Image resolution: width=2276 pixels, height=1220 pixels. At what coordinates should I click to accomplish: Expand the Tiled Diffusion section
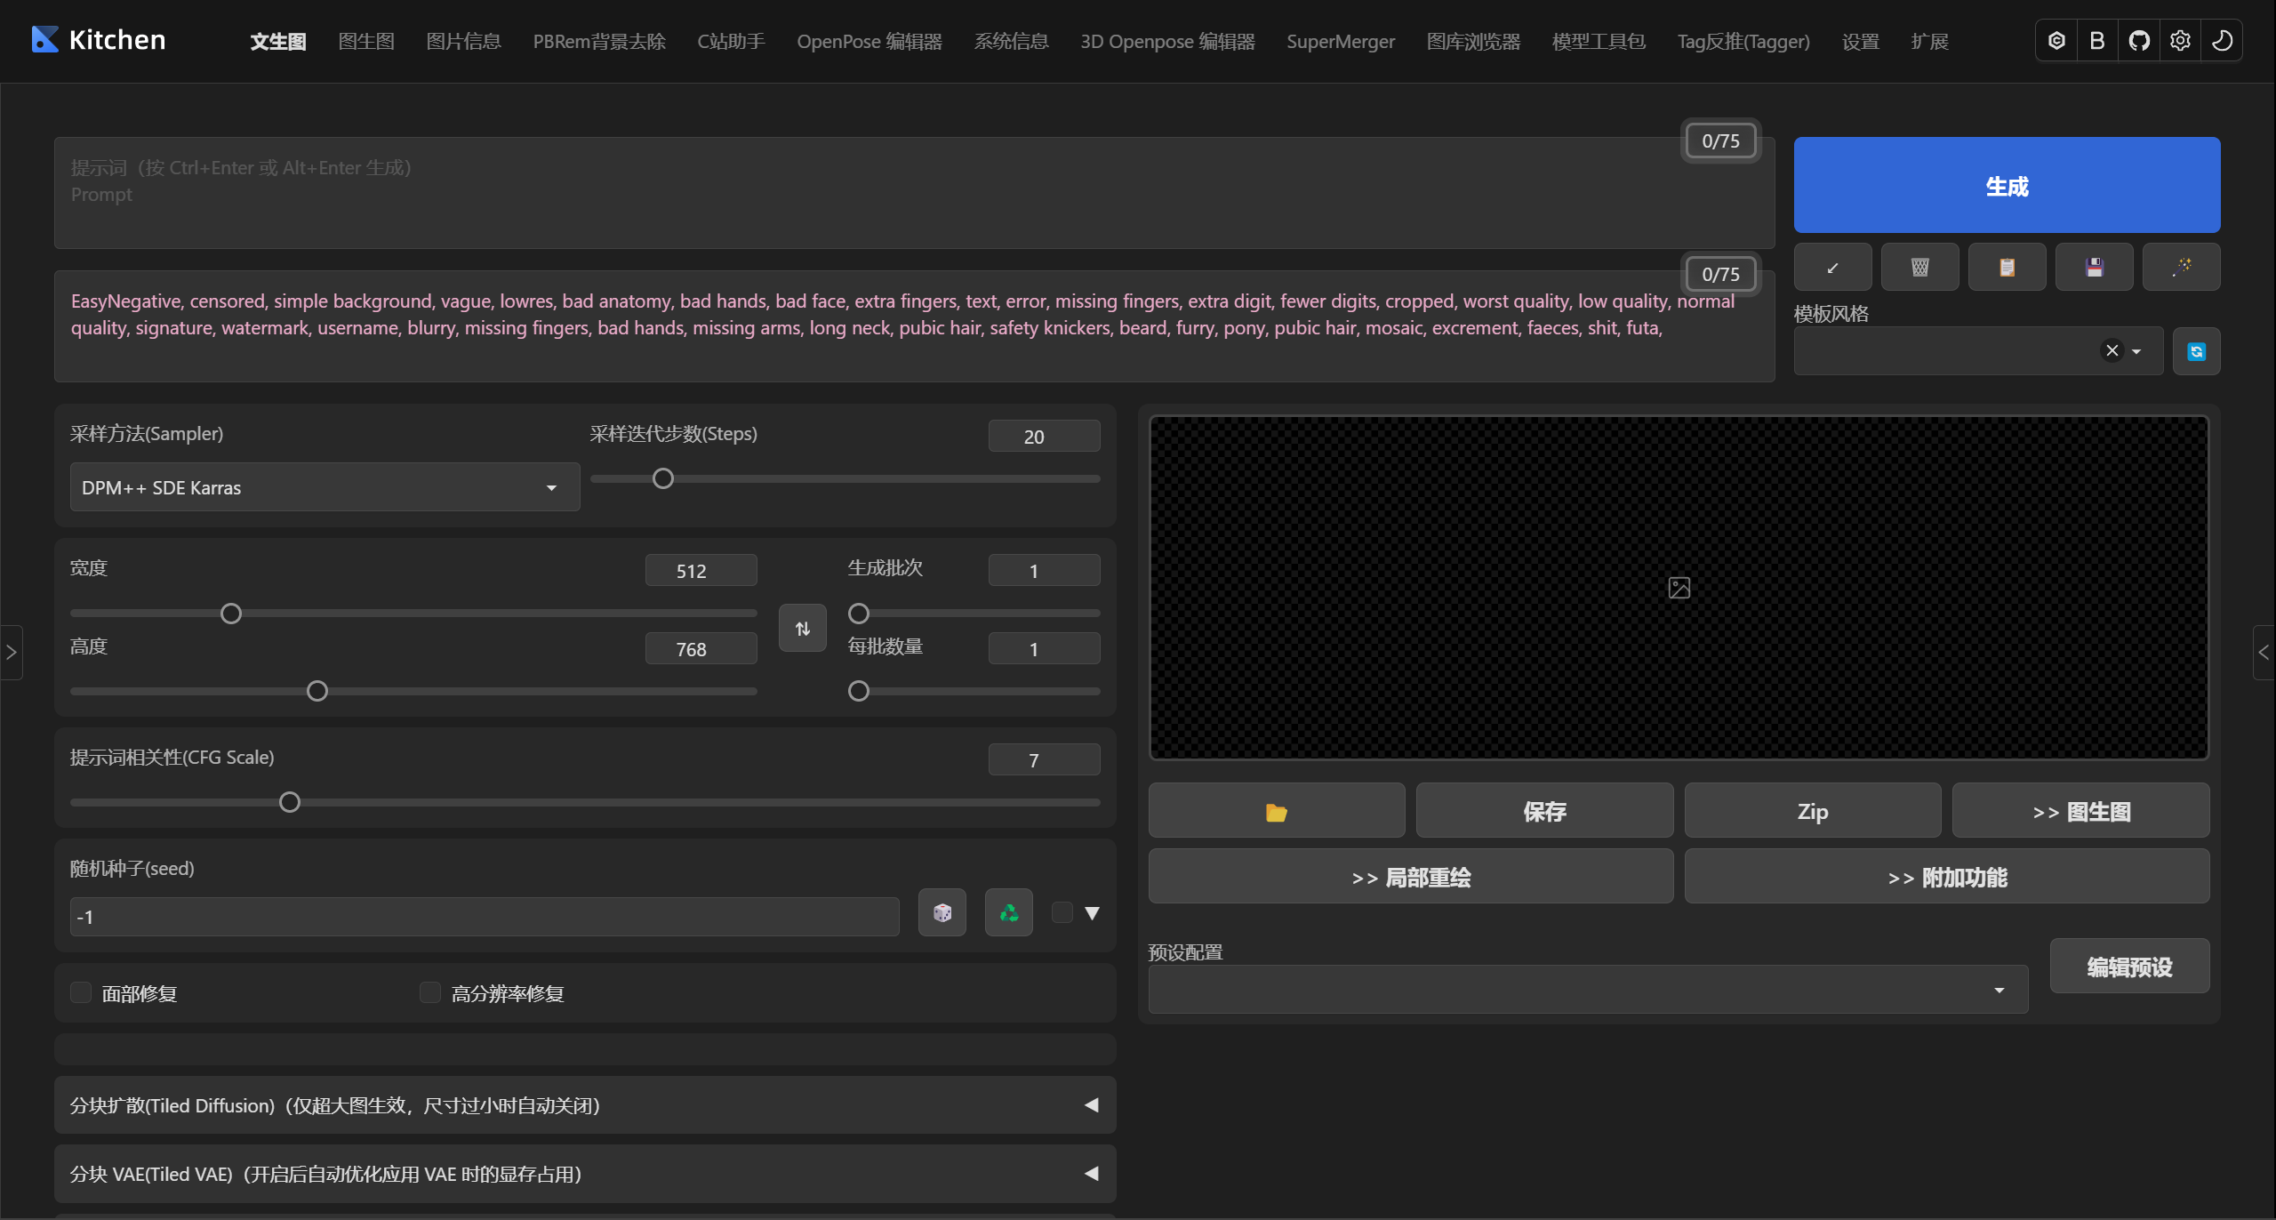584,1105
